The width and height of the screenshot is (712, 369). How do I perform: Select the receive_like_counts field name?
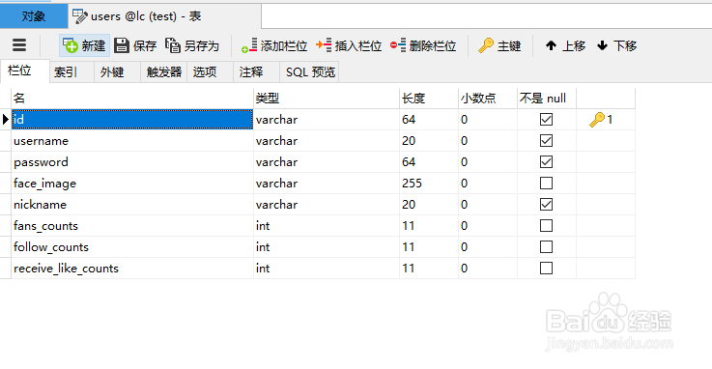[x=132, y=269]
